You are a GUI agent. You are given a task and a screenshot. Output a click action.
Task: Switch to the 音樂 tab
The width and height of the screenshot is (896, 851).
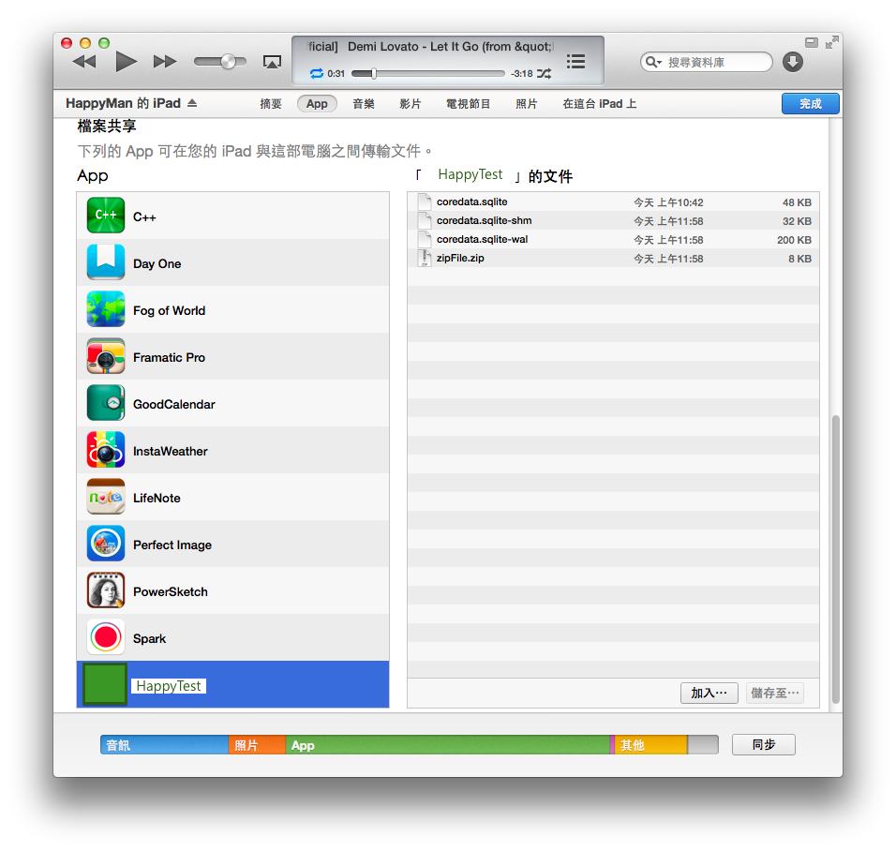(x=364, y=104)
